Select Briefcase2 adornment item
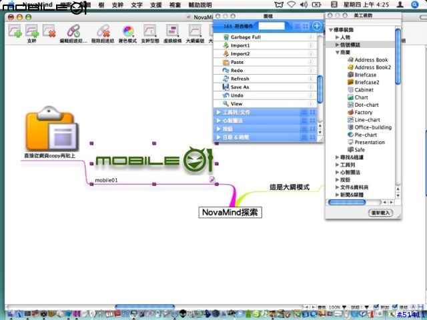The image size is (427, 320). (364, 82)
